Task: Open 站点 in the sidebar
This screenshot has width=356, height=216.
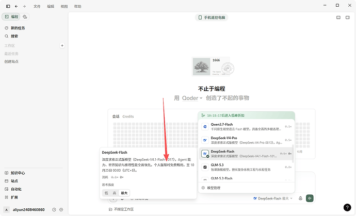Action: (11, 181)
